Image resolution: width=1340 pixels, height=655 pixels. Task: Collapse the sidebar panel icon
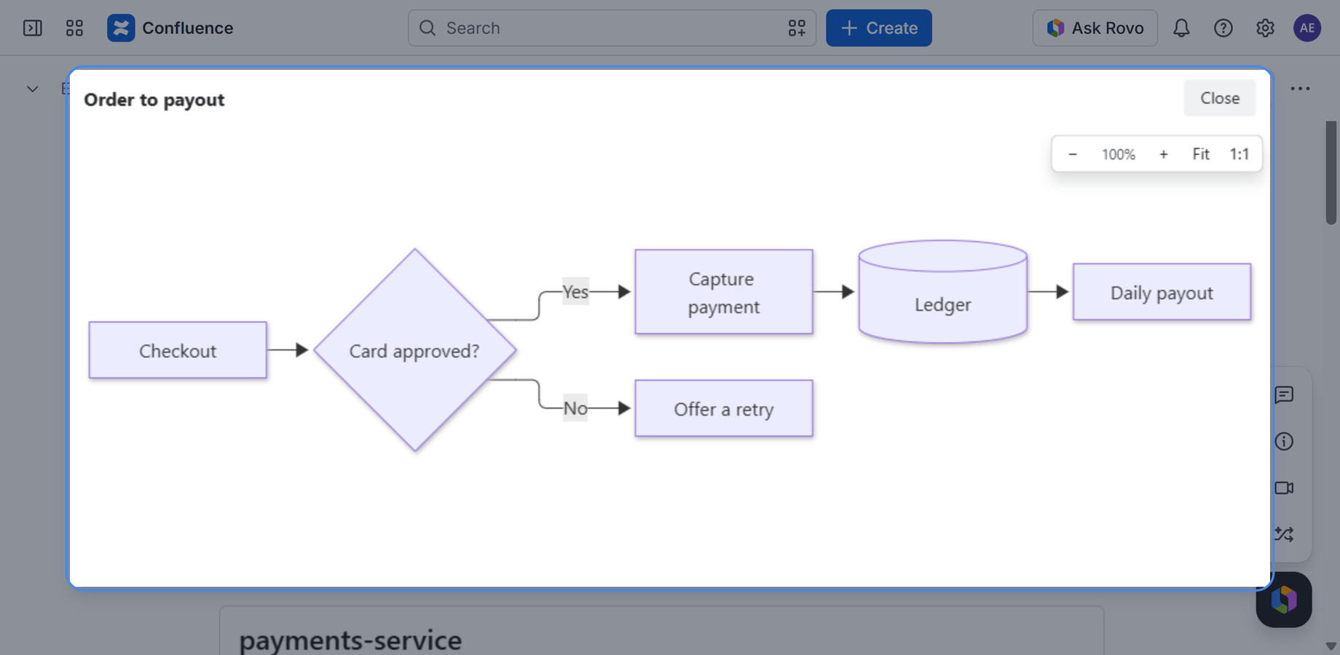(x=33, y=28)
